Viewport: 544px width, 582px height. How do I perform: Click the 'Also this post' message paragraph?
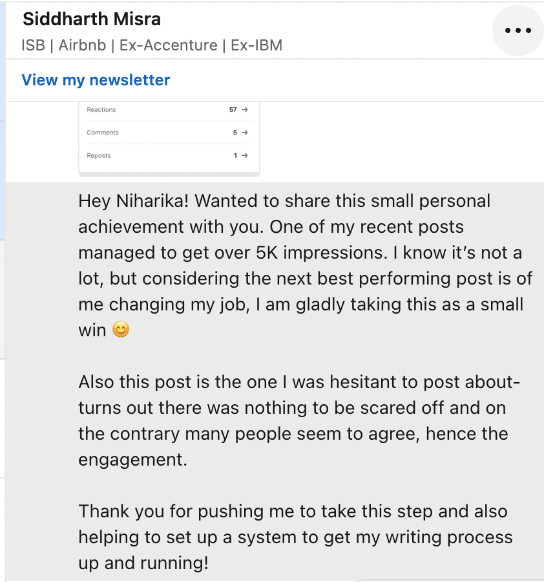[300, 420]
